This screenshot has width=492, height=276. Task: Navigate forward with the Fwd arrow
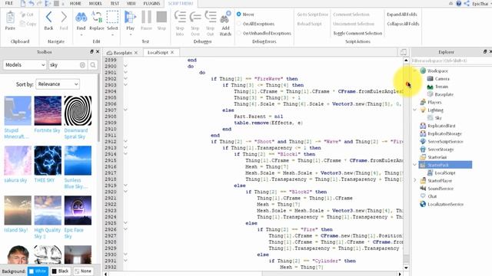64,17
